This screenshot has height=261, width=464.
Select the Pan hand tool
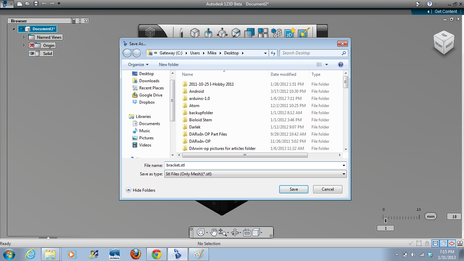[x=214, y=232]
